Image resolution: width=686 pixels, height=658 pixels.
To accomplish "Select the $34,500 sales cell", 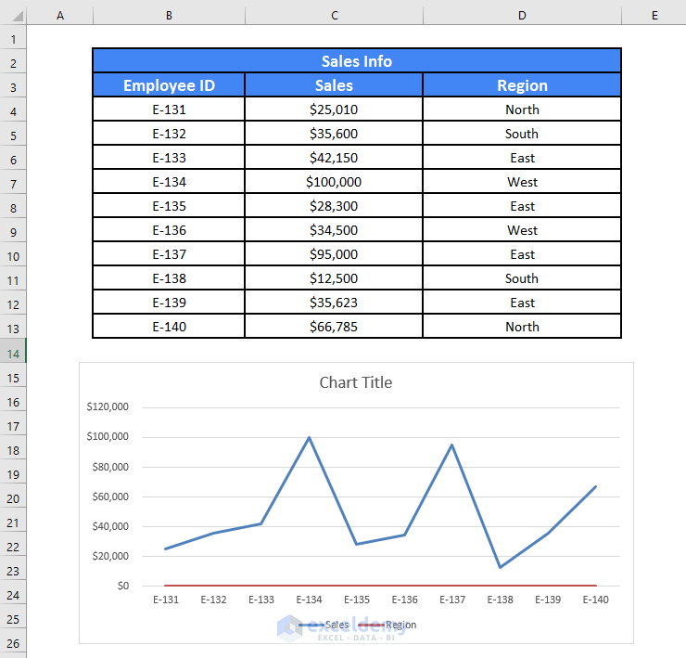I will 334,229.
